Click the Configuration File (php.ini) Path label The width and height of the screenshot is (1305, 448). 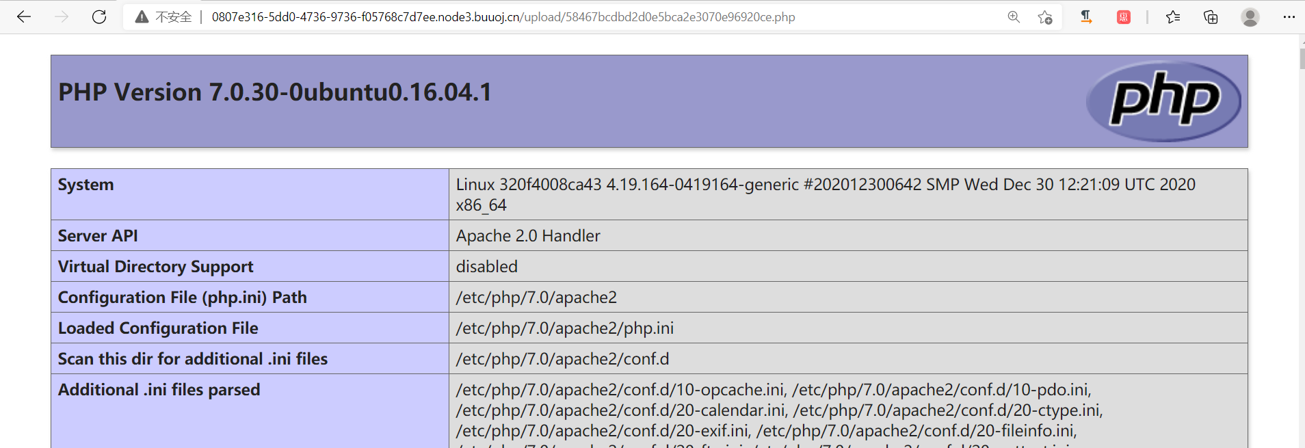(183, 298)
